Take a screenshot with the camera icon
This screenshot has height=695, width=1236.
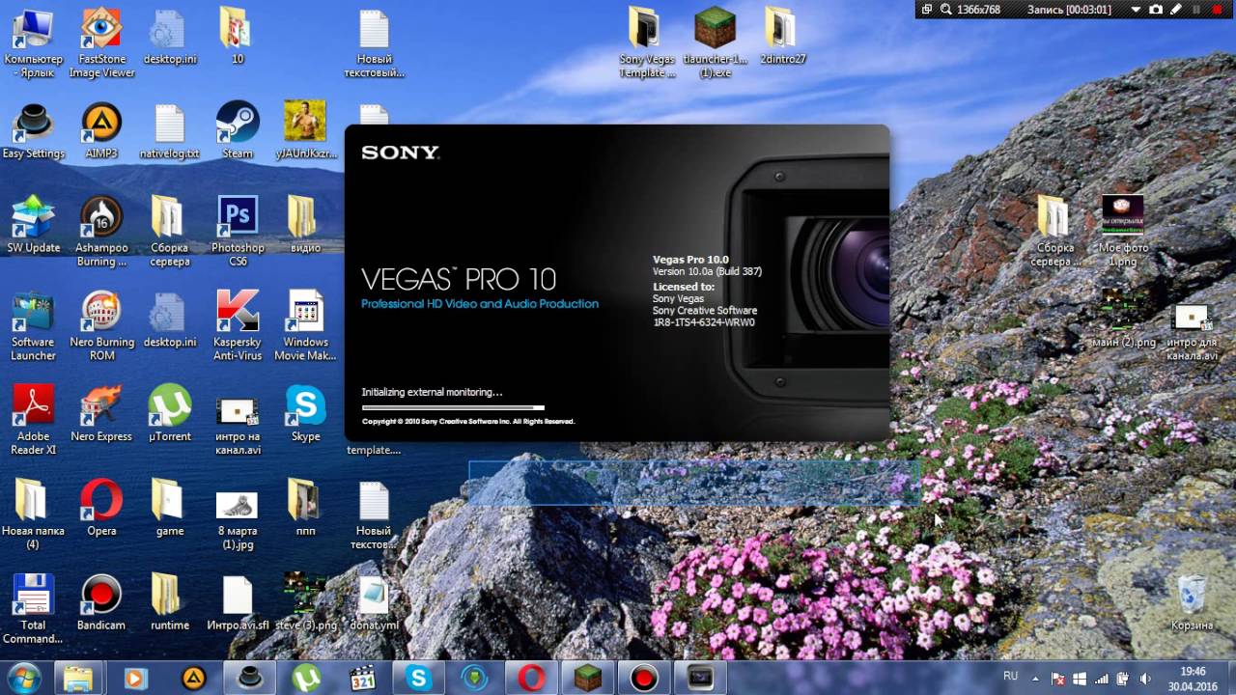click(x=1155, y=9)
